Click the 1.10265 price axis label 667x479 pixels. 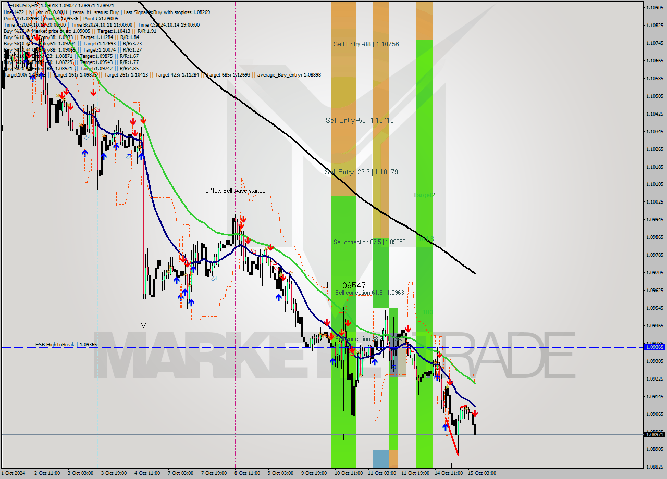(x=654, y=149)
